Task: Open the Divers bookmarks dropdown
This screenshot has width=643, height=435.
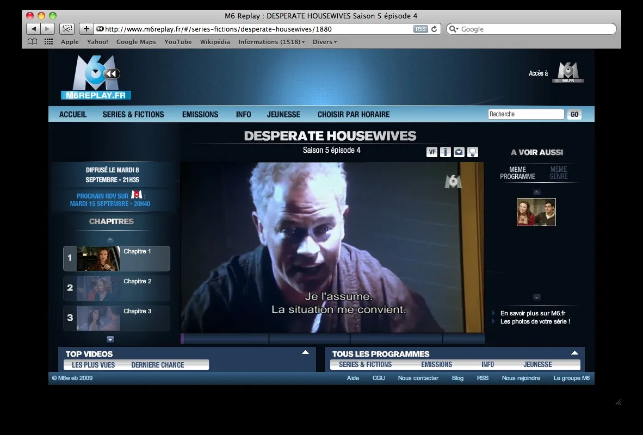Action: (325, 42)
